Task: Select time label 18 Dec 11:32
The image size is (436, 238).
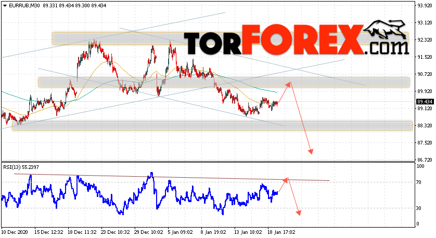Action: point(82,232)
